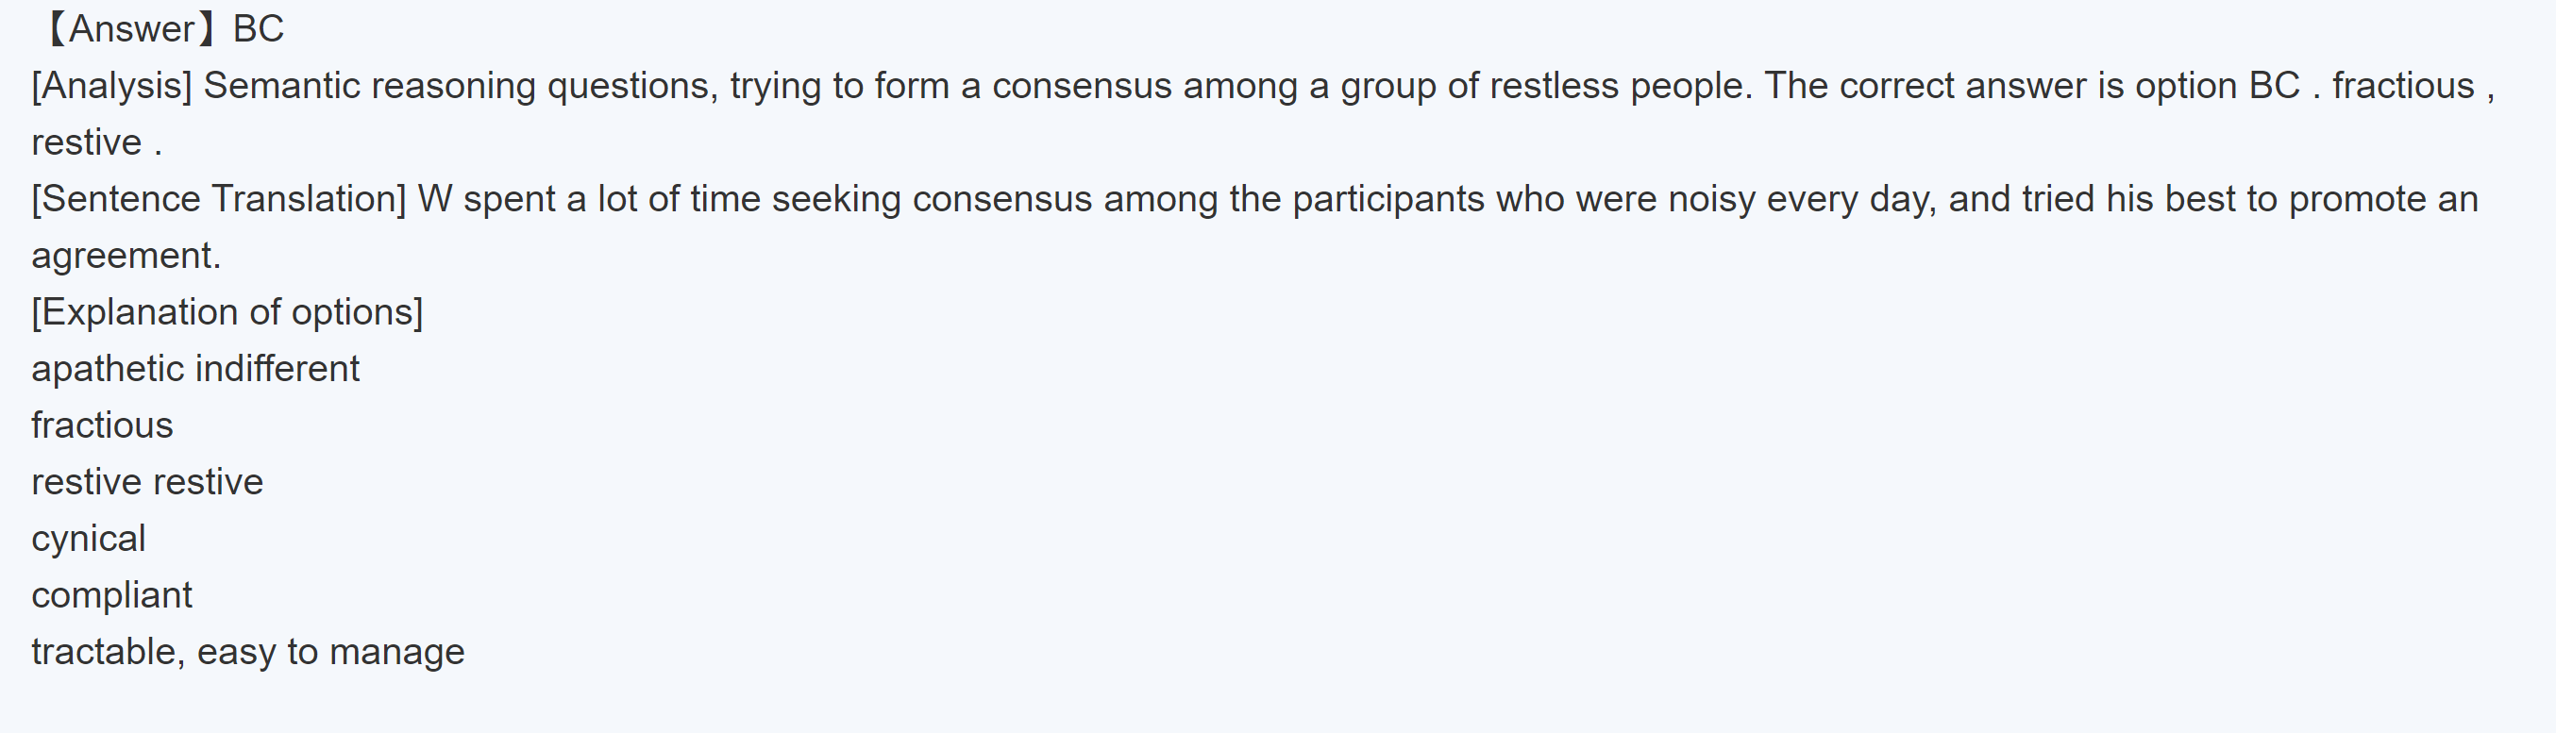Viewport: 2556px width, 733px height.
Task: Click the 'compliant' option line
Action: (111, 595)
